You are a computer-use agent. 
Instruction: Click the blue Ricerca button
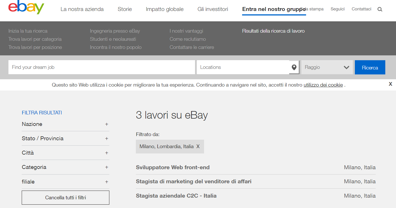click(370, 67)
